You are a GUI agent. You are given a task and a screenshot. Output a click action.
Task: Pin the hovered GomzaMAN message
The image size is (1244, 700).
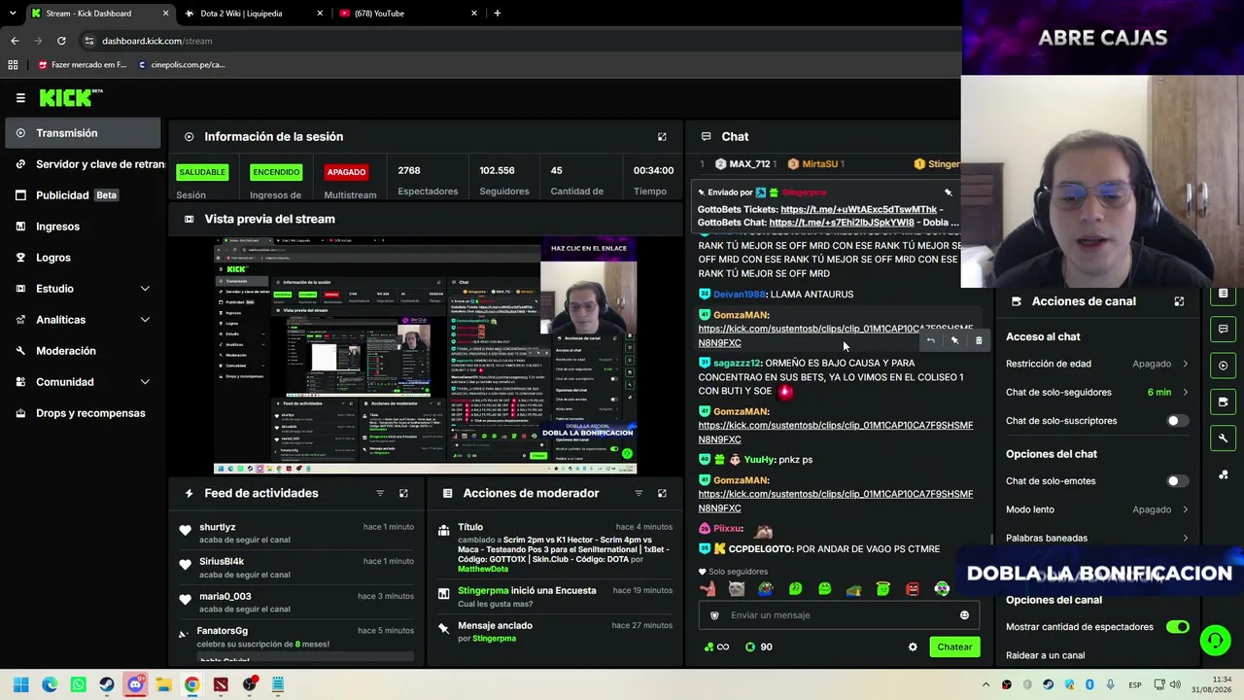point(954,340)
